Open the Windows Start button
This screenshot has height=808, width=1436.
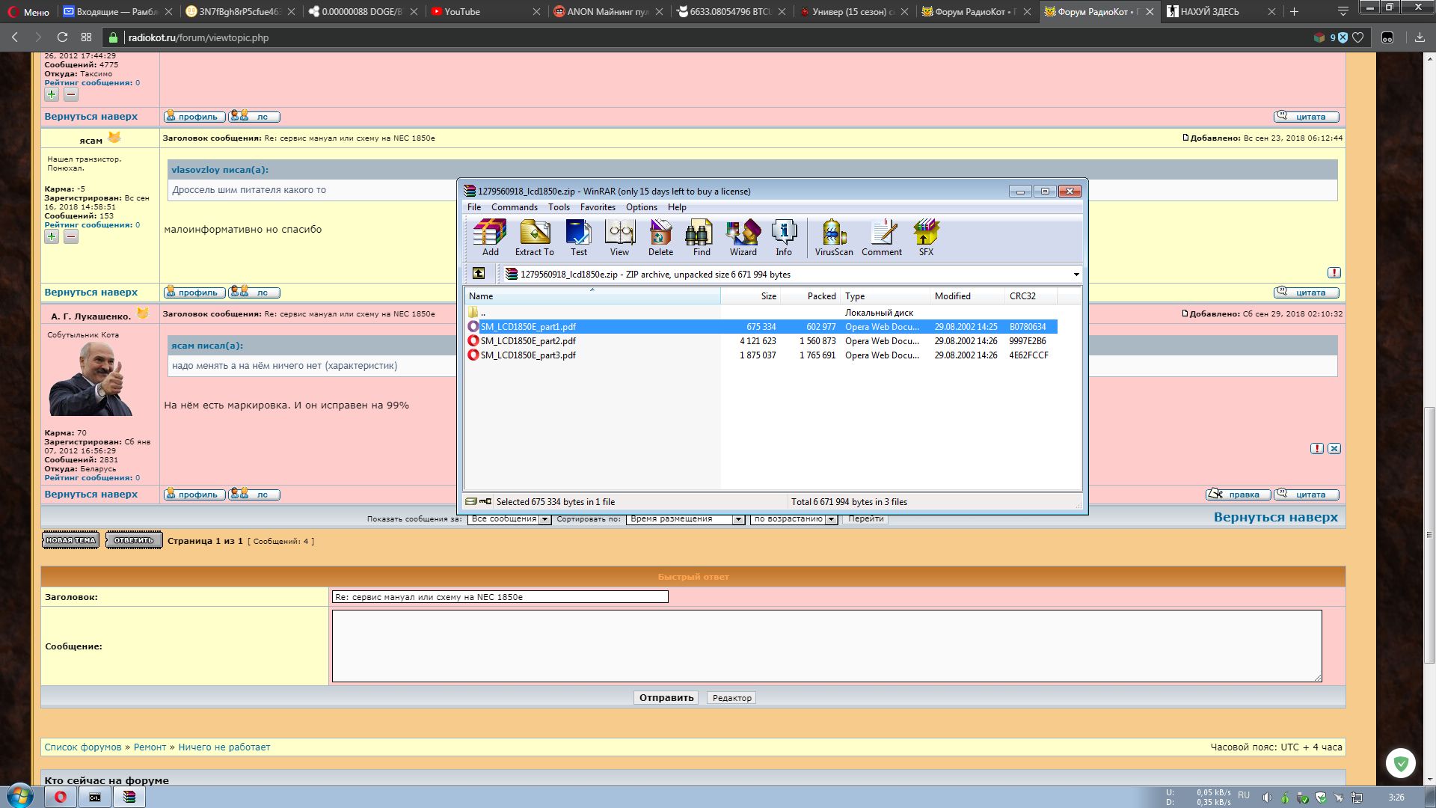tap(20, 796)
